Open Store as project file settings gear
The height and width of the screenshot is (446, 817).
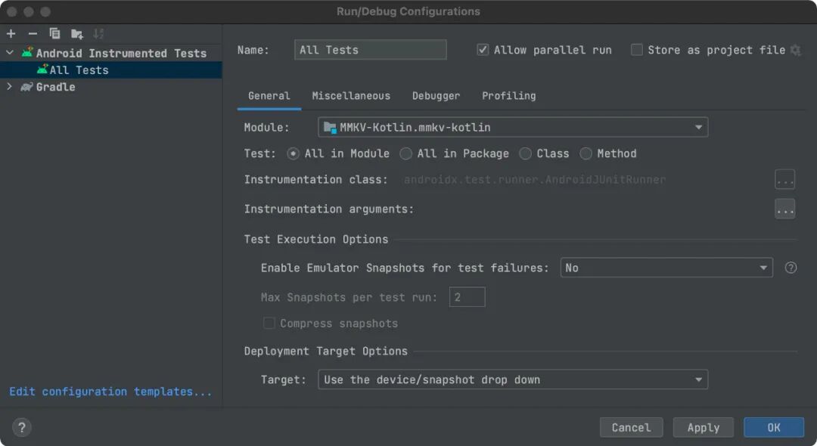pyautogui.click(x=795, y=50)
